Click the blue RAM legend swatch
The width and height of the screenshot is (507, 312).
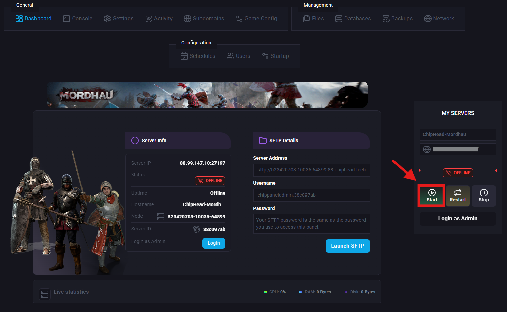click(x=301, y=292)
